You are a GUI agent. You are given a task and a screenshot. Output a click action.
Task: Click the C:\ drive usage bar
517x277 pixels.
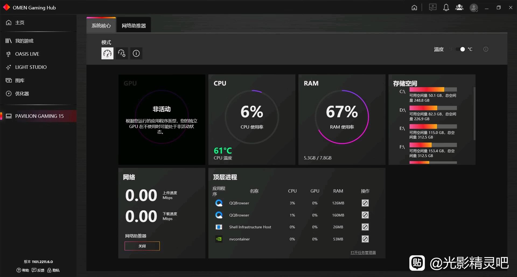pyautogui.click(x=433, y=90)
